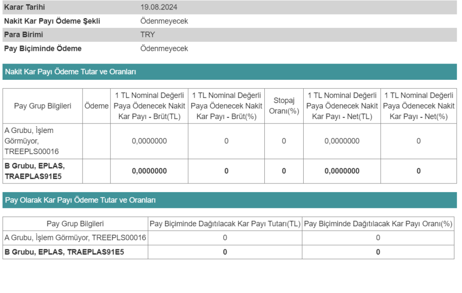Select the Karar Tarihi row label
The image size is (462, 293).
point(24,7)
